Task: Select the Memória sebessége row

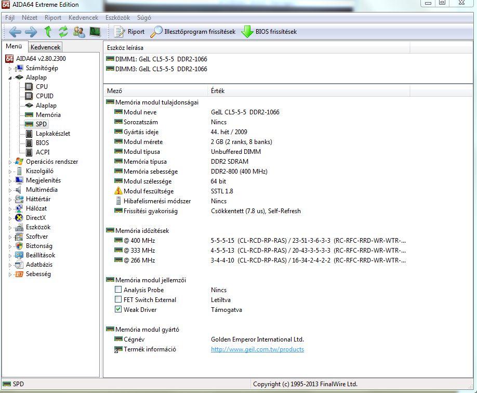Action: click(191, 172)
